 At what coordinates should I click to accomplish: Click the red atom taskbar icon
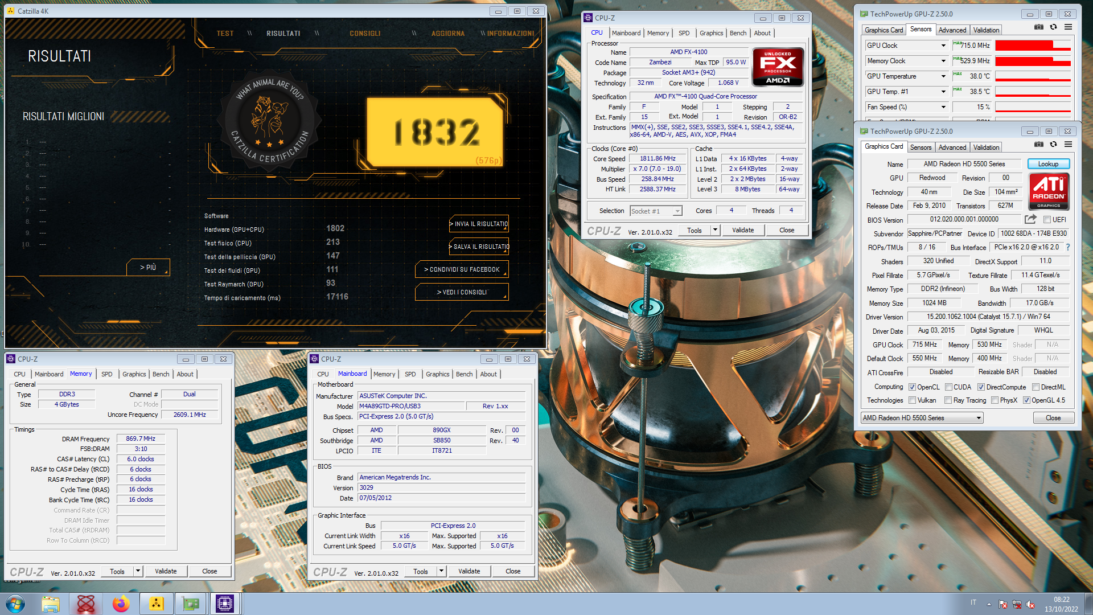[x=86, y=604]
